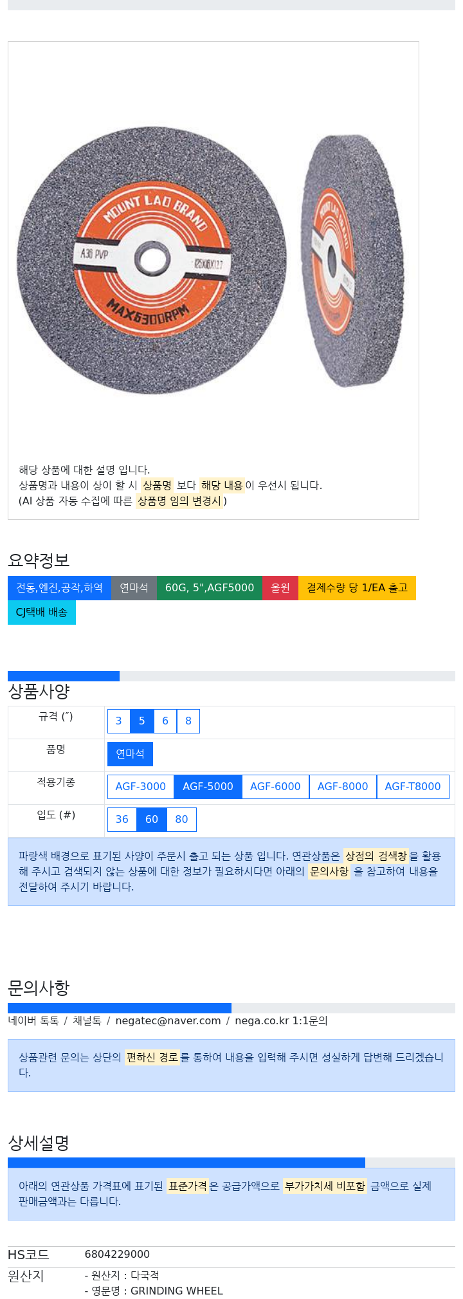The width and height of the screenshot is (463, 1299).
Task: Click the red 올윈 brand tag
Action: tap(280, 588)
